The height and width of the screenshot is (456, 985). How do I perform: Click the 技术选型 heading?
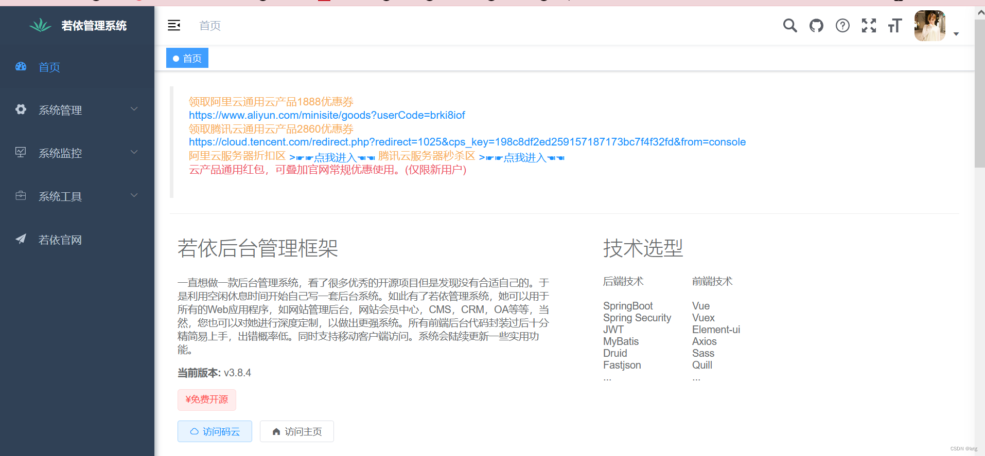[643, 248]
